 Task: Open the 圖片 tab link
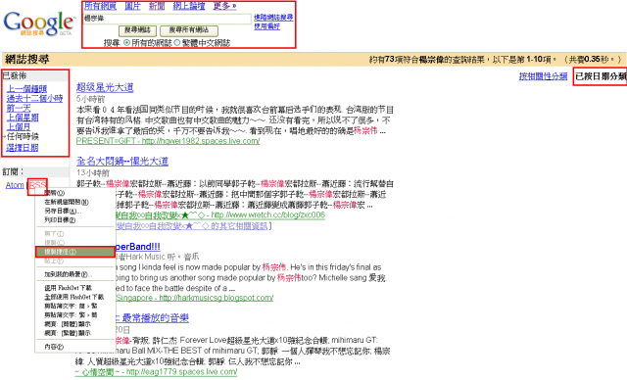pyautogui.click(x=133, y=6)
